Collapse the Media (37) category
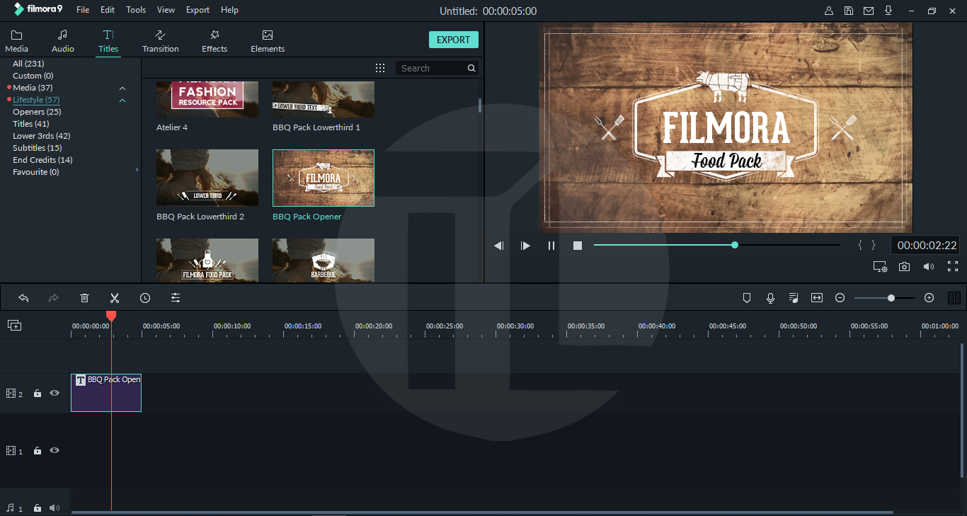967x516 pixels. point(122,88)
